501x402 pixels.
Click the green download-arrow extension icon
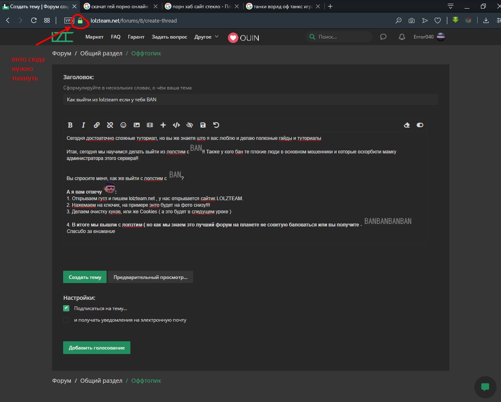[x=455, y=20]
